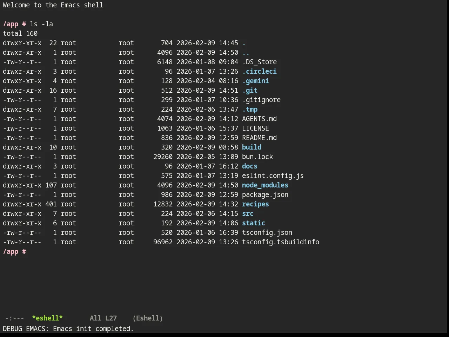This screenshot has height=337, width=449.
Task: Click the 'Welcome to the Emacs shell' banner
Action: coord(53,5)
